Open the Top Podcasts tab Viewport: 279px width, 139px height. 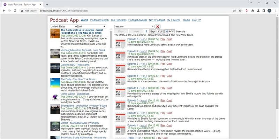[x=119, y=20]
